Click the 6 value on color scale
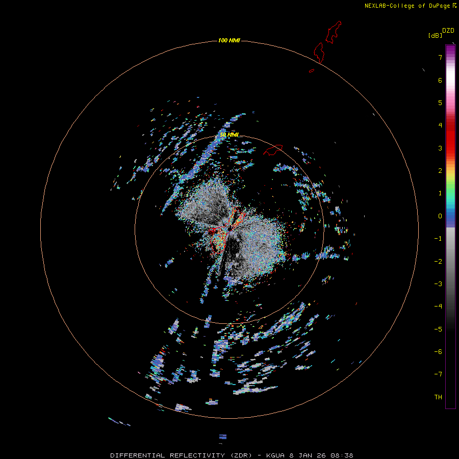The width and height of the screenshot is (459, 459). [x=440, y=80]
